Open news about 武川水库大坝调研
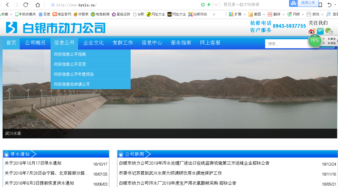This screenshot has height=187, width=338. click(x=170, y=173)
